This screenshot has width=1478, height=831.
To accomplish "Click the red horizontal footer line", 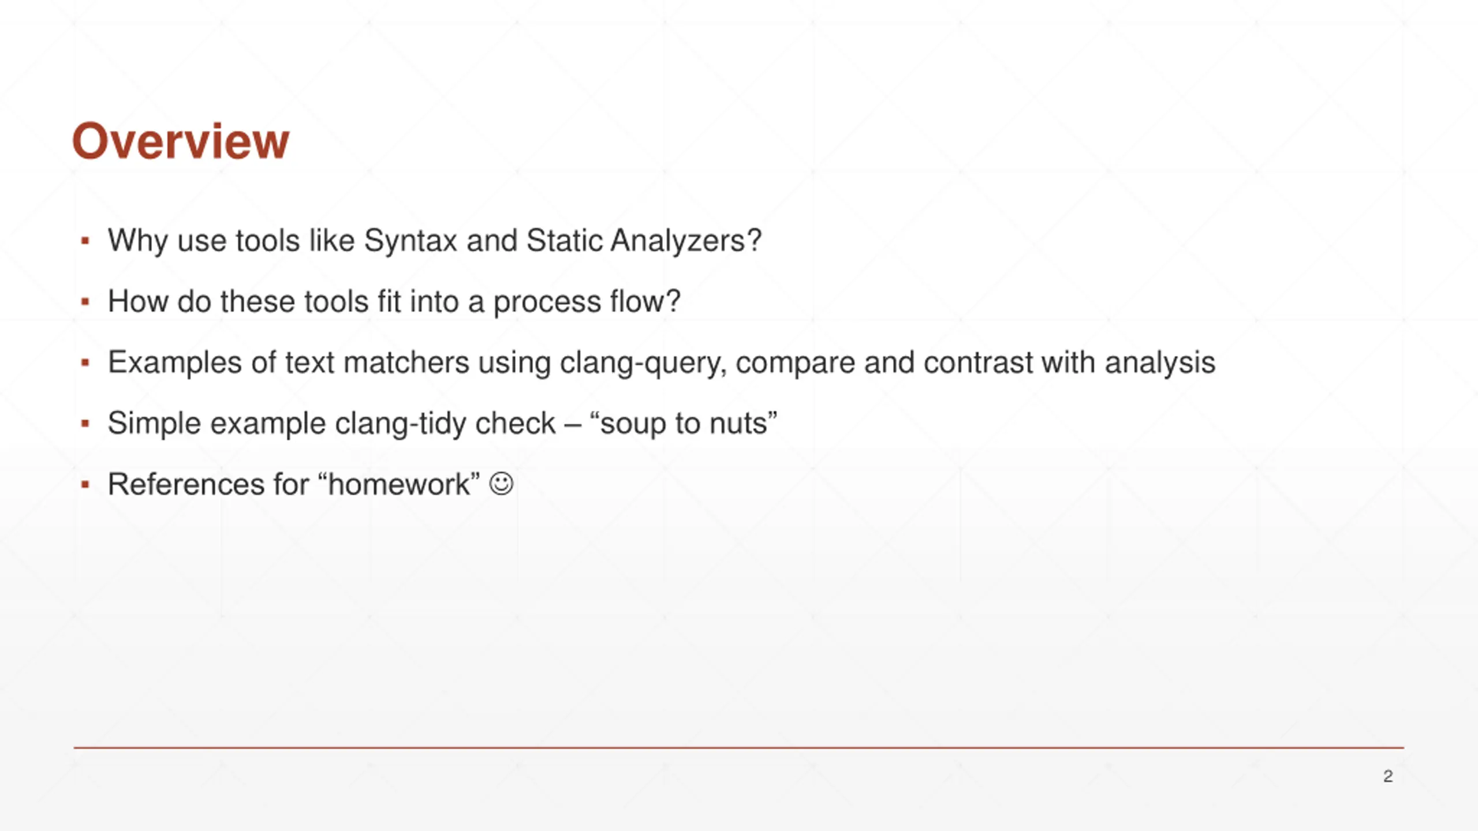I will pos(739,748).
